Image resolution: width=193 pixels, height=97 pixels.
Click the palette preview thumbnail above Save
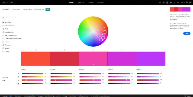(180, 9)
